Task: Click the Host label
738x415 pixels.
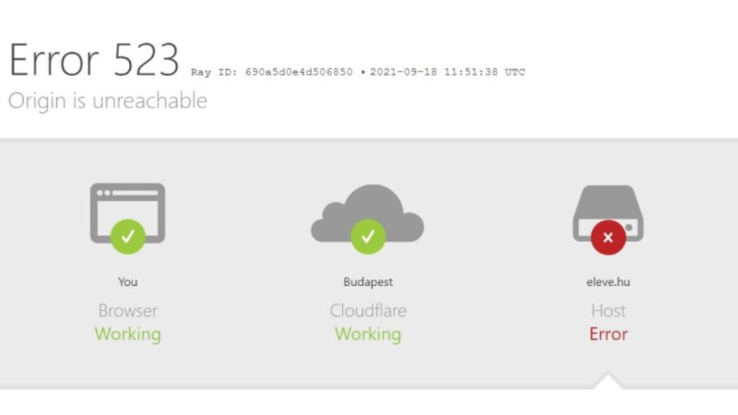Action: [x=608, y=310]
